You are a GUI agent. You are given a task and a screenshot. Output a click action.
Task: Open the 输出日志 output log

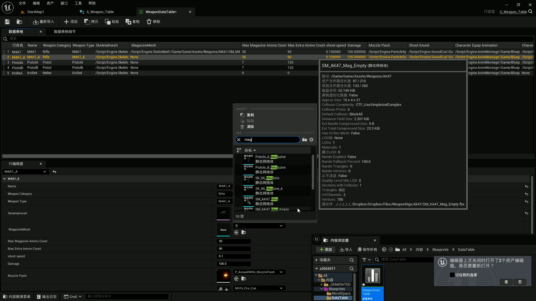tap(47, 297)
